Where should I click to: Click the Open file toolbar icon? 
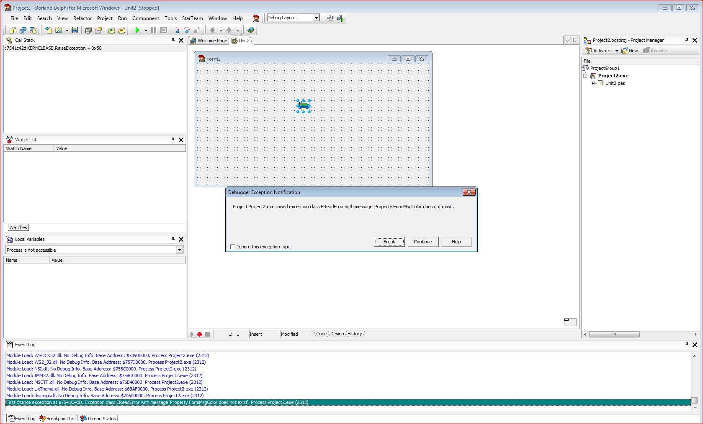point(59,30)
